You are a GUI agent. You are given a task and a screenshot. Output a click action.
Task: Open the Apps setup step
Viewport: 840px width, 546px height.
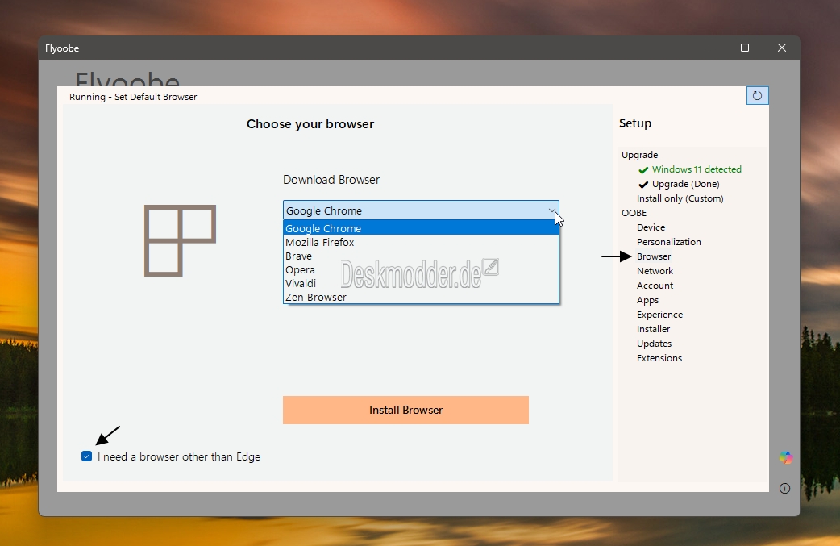pyautogui.click(x=647, y=300)
